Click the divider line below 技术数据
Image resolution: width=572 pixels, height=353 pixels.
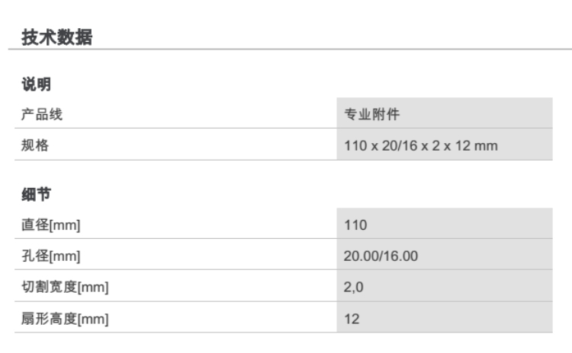point(290,50)
